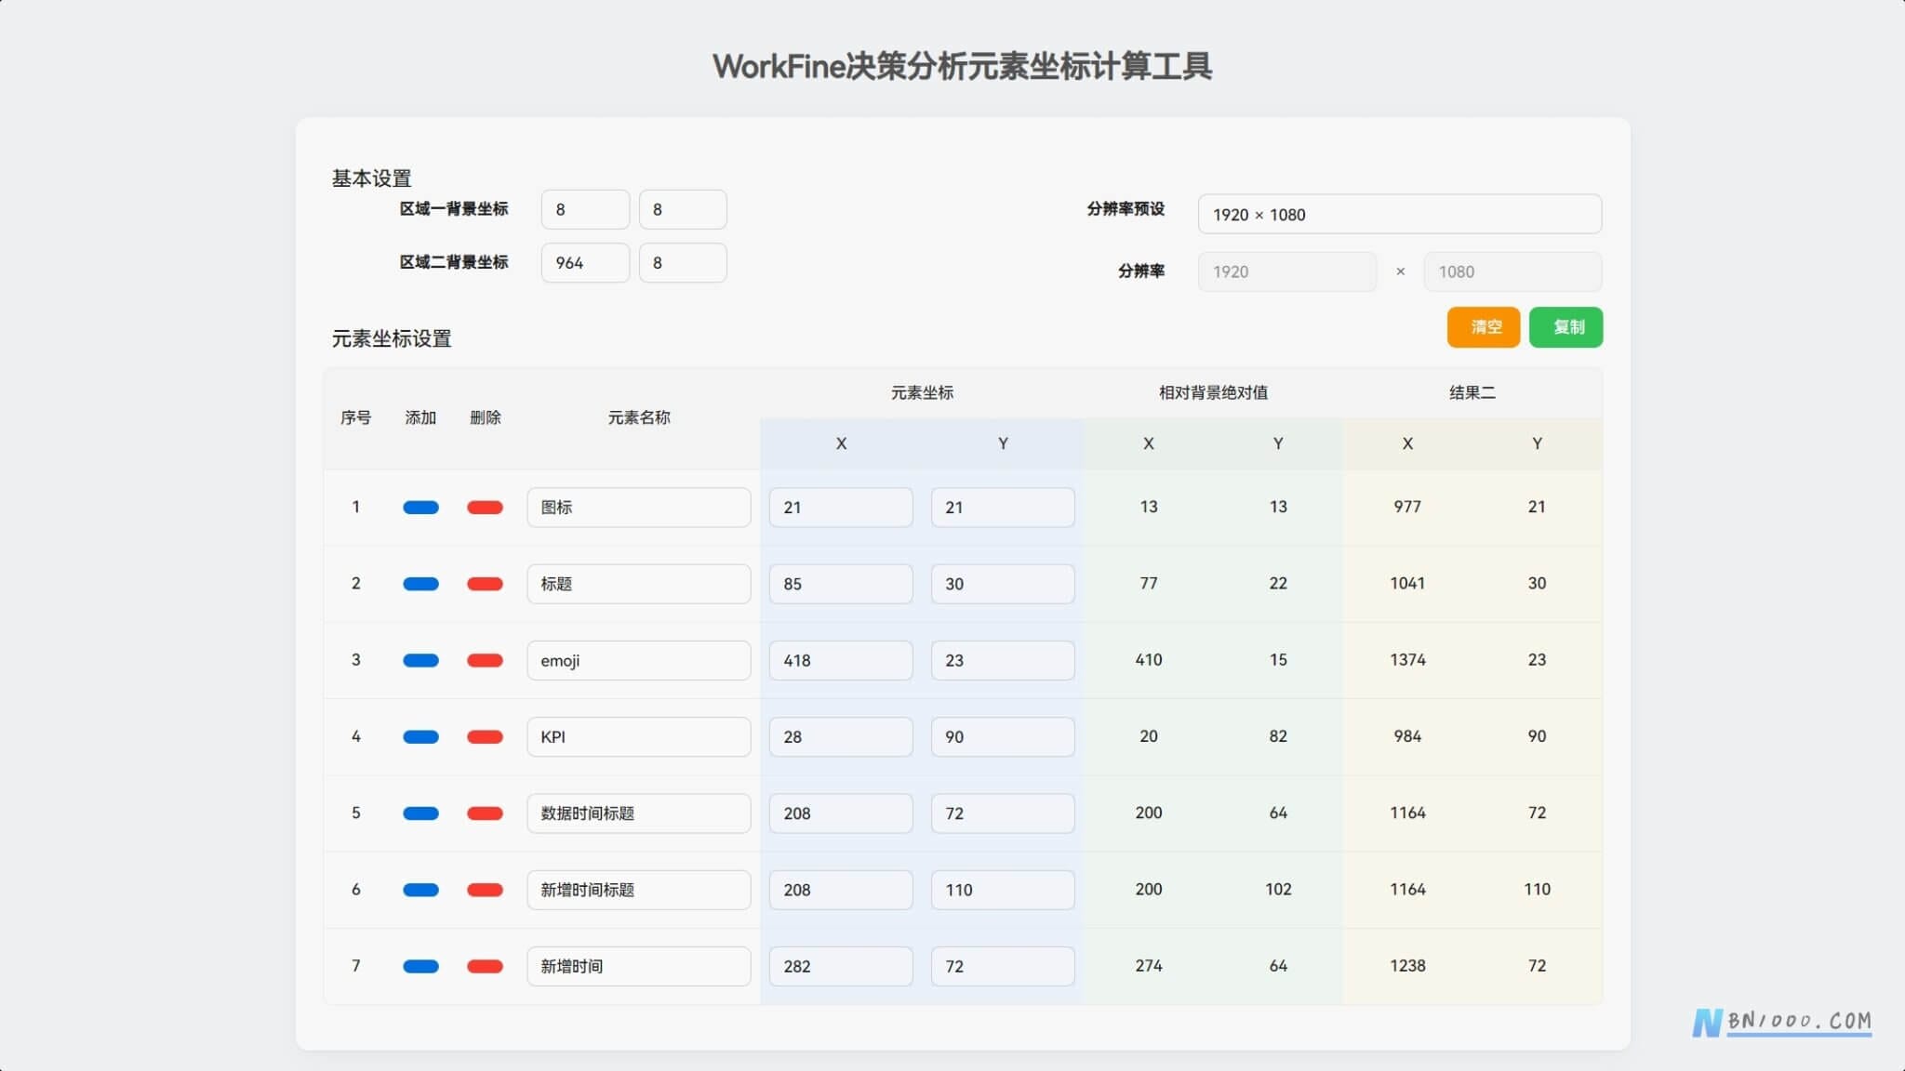Screen dimensions: 1905x1071
Task: Click the element name field 图标
Action: coord(639,508)
